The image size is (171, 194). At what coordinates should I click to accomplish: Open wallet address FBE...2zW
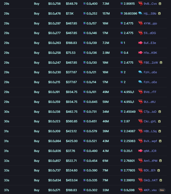tap(151, 63)
